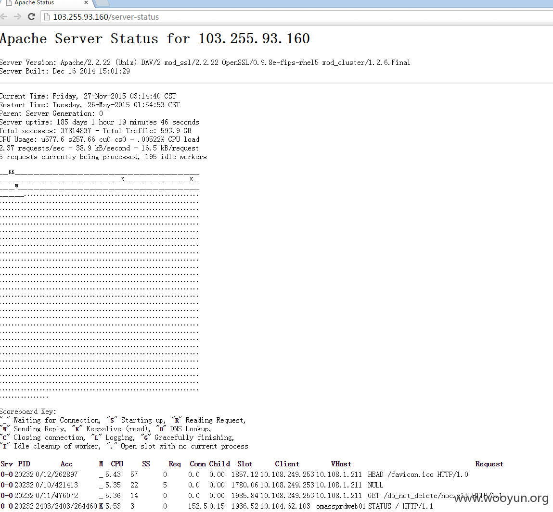
Task: Close the Apache Status tab
Action: (86, 2)
